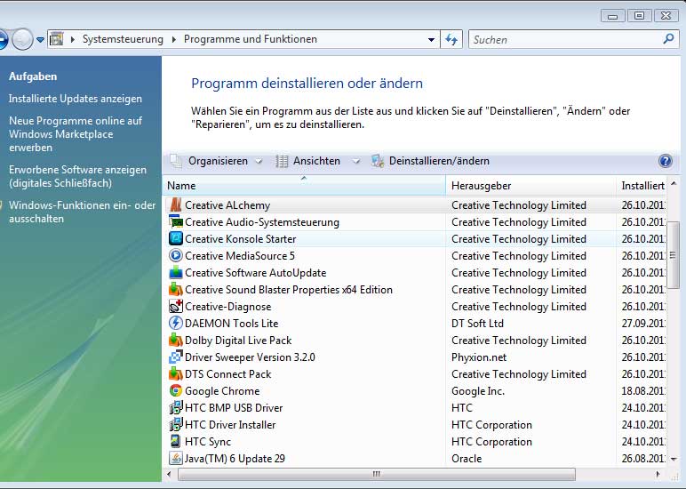
Task: Click the HTC Driver Installer icon
Action: click(x=175, y=425)
